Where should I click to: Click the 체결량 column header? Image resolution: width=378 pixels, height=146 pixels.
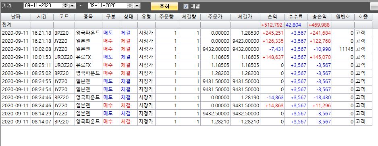pos(189,17)
